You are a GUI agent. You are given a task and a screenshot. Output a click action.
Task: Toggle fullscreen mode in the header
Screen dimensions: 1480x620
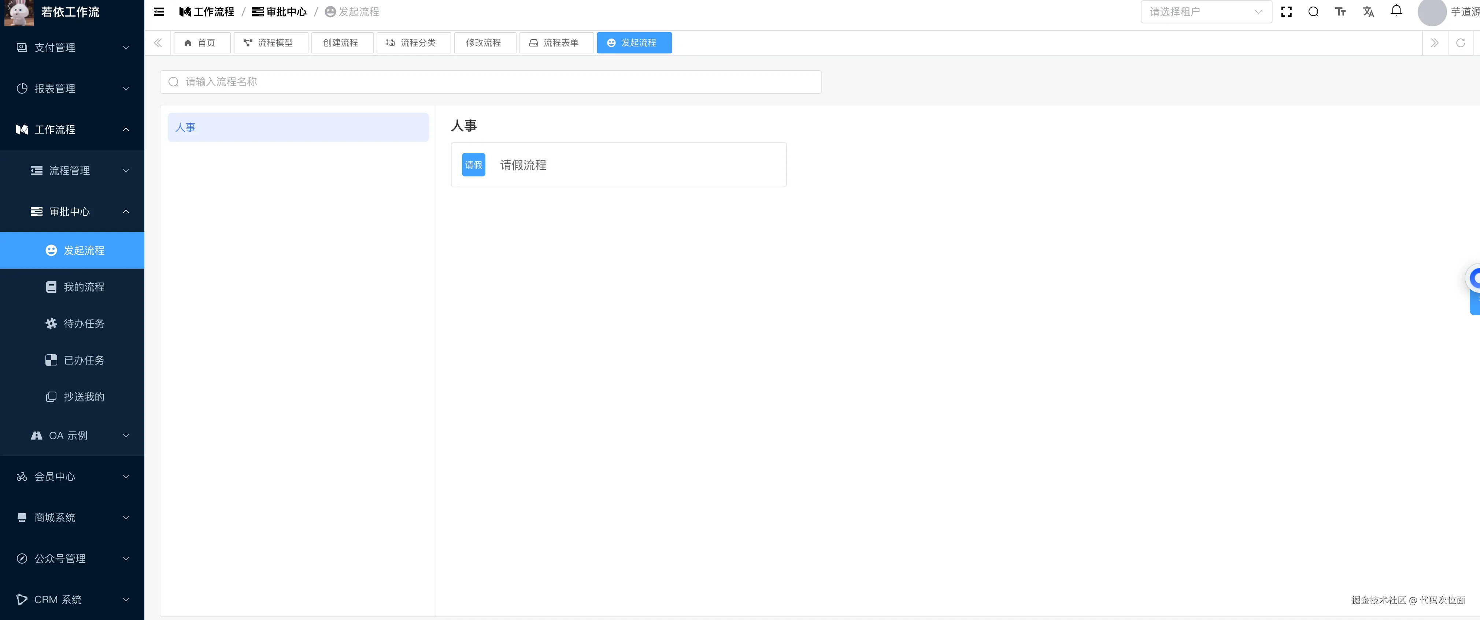pos(1286,11)
